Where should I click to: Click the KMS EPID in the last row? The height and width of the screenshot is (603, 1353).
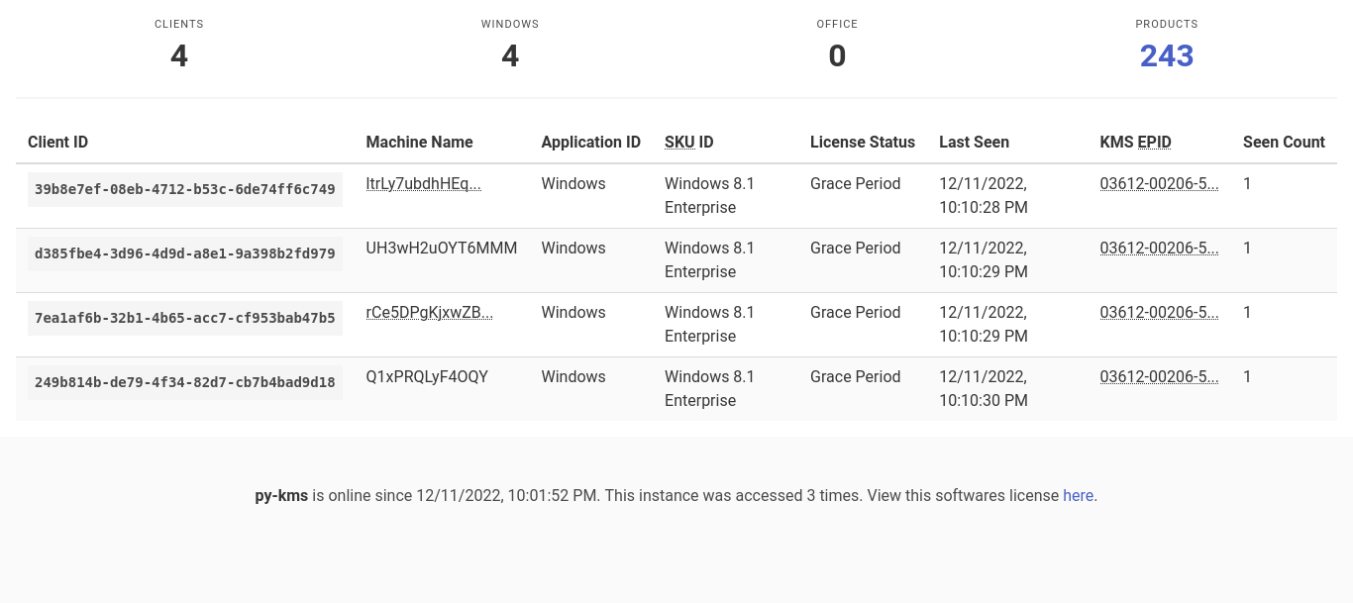tap(1159, 376)
